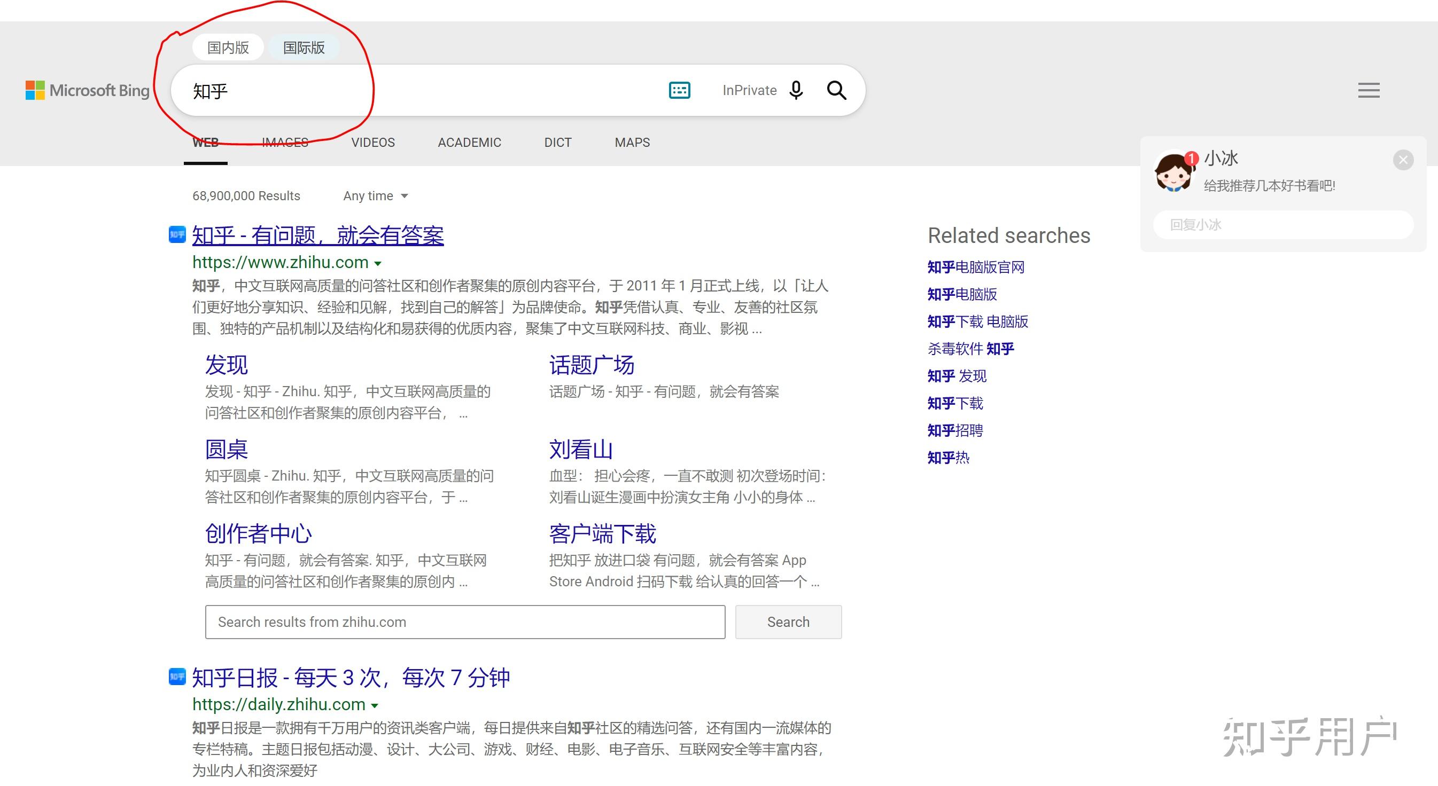Open the 创作者中心 sitelink

[259, 533]
